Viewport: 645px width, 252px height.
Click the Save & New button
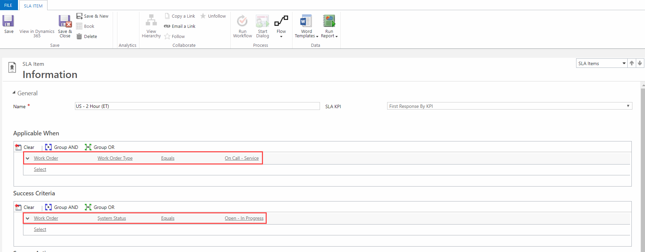click(92, 16)
